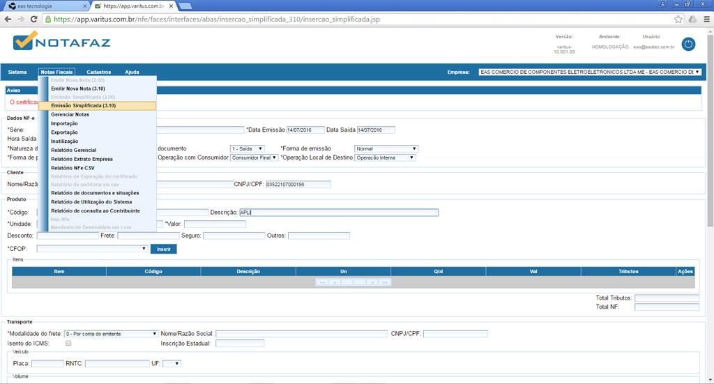This screenshot has height=384, width=714.
Task: Click the green padlock security icon
Action: [48, 20]
